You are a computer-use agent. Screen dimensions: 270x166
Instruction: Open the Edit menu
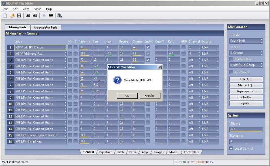click(15, 9)
